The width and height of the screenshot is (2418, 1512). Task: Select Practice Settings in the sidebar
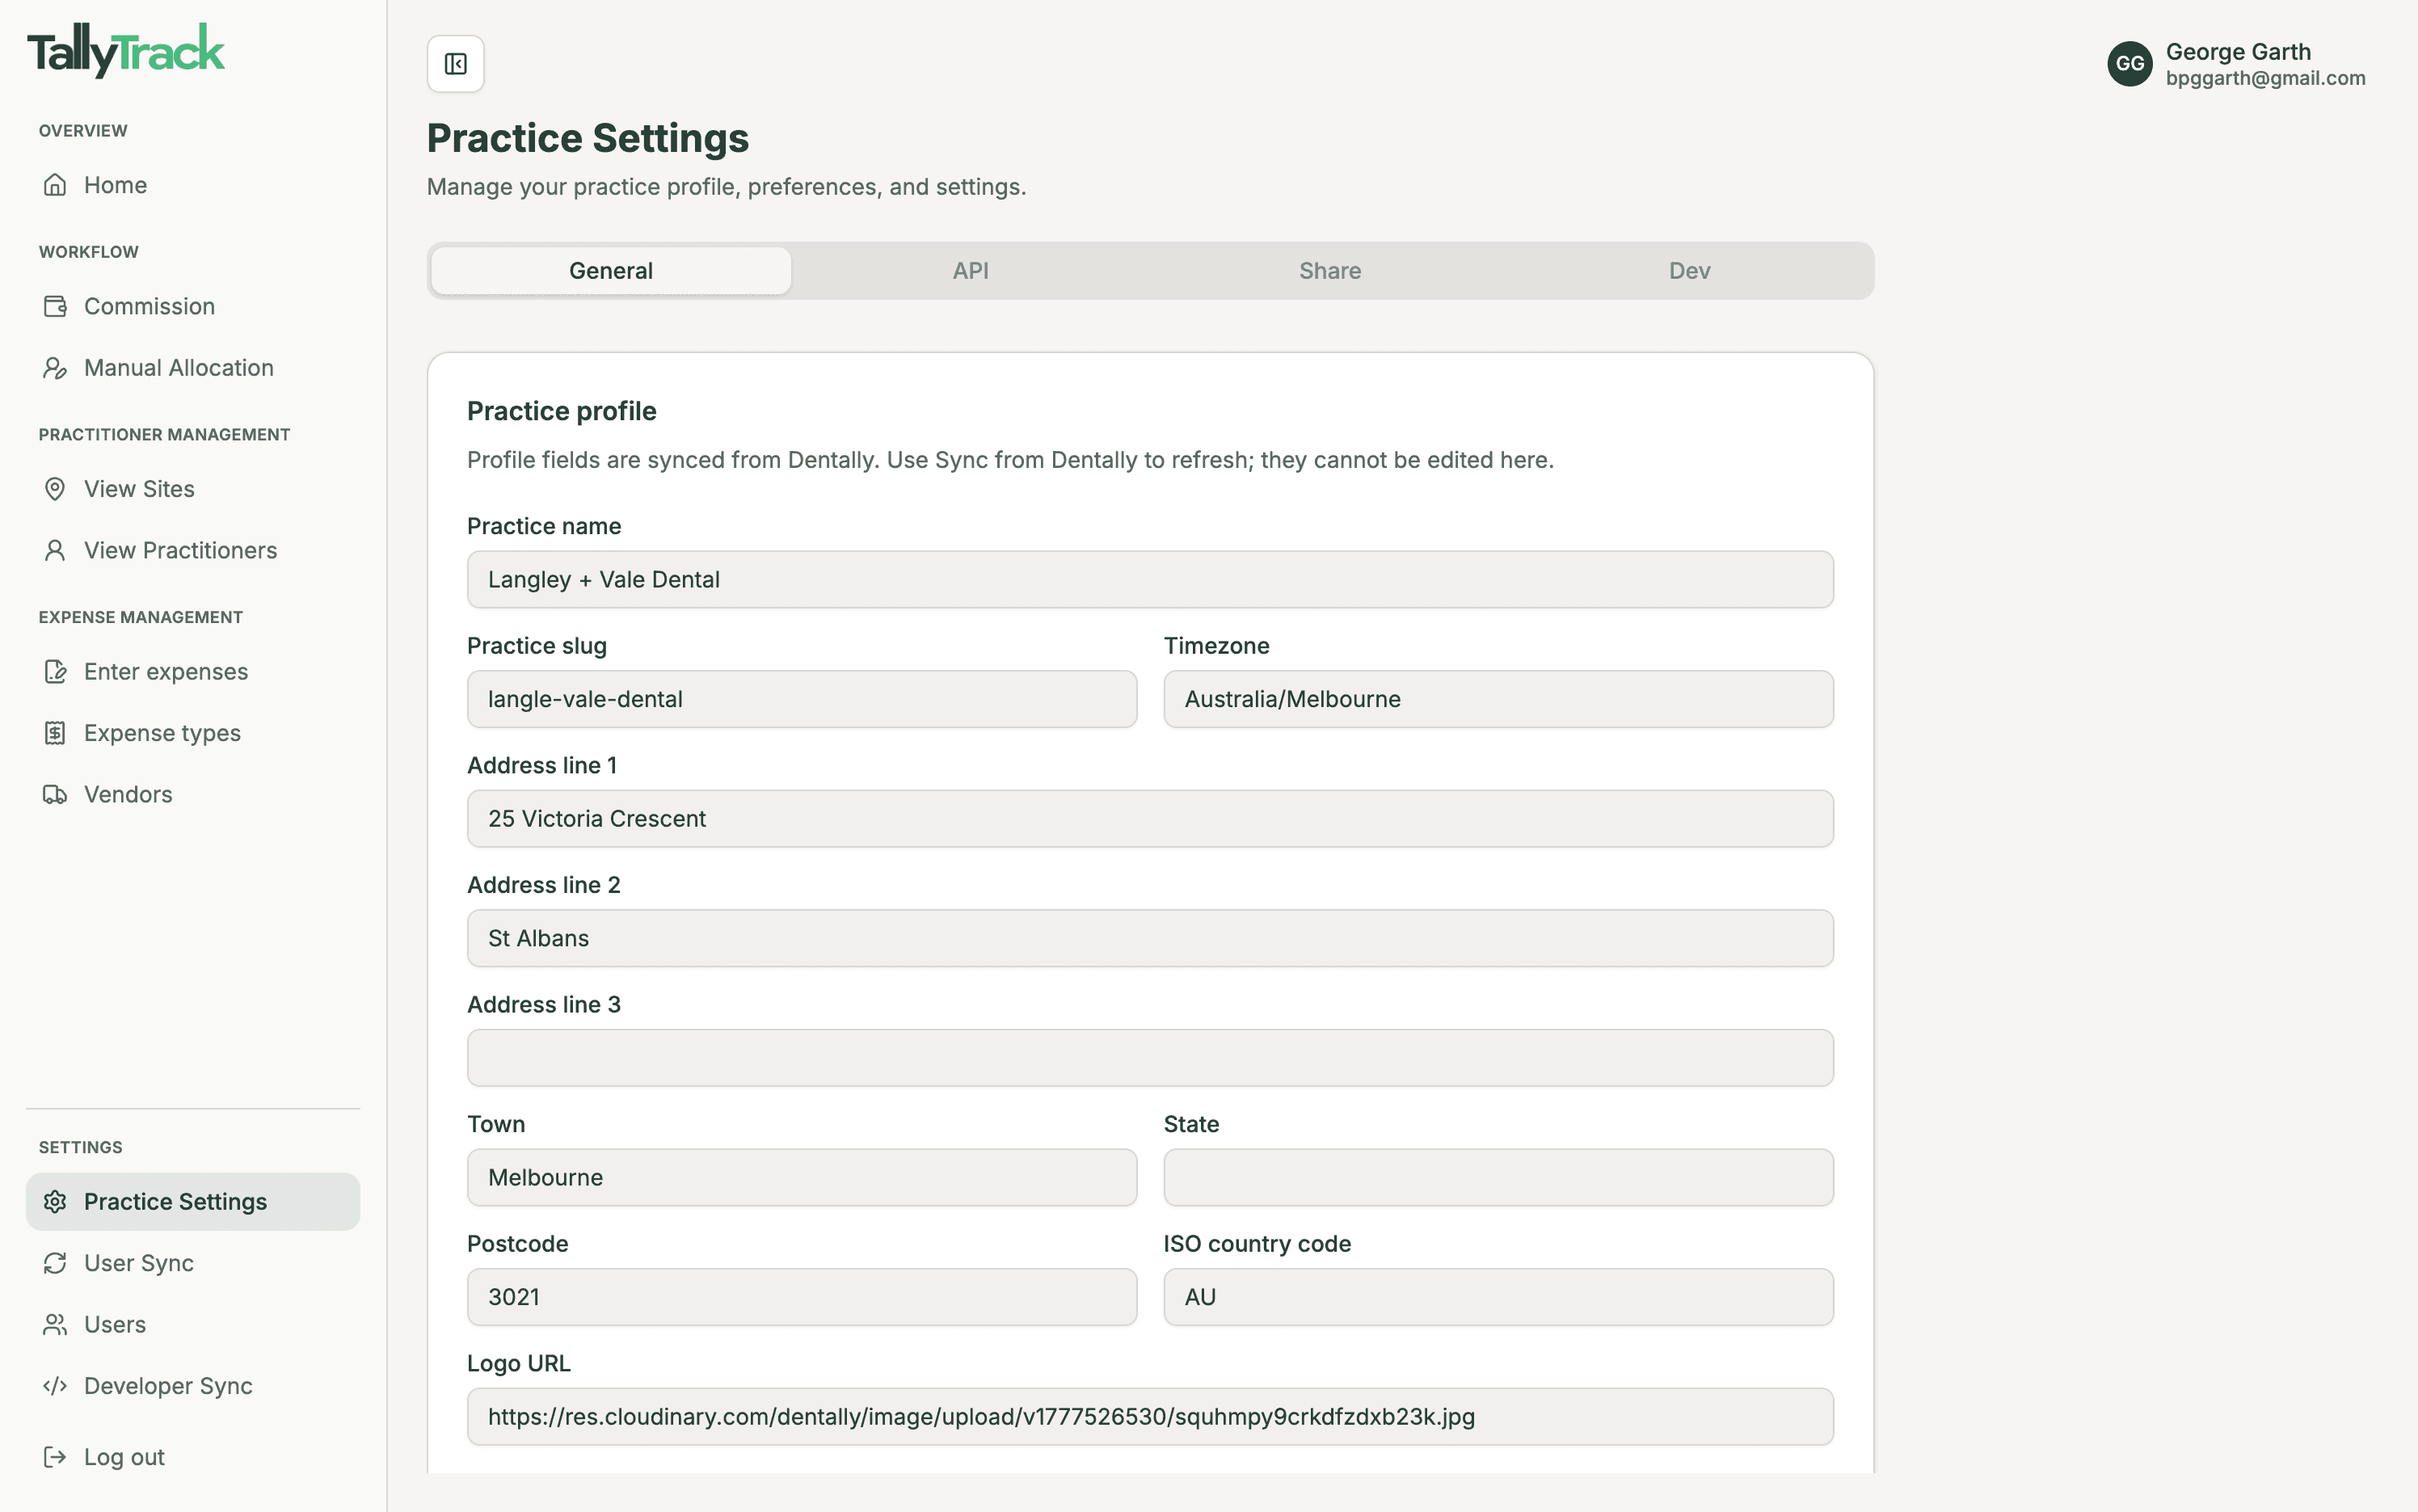(x=193, y=1202)
